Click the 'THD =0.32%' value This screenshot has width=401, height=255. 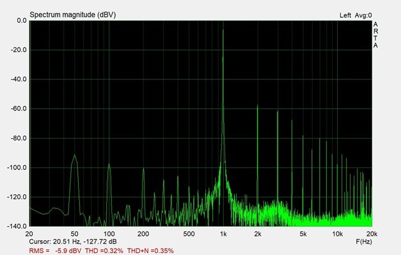point(104,251)
